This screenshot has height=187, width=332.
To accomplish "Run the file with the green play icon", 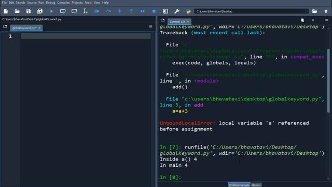I will [x=51, y=11].
